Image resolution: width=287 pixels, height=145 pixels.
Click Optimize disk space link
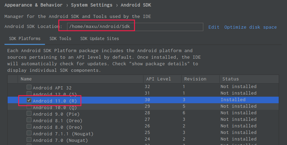pos(250,27)
